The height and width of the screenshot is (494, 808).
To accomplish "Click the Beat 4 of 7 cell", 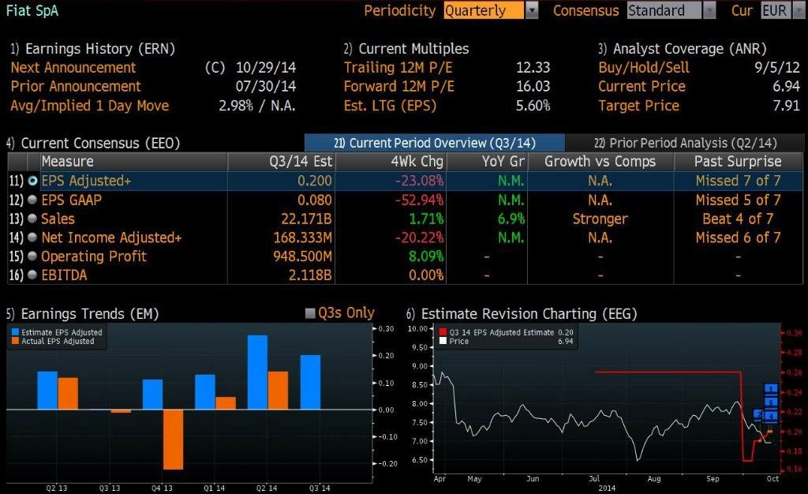I will [738, 219].
